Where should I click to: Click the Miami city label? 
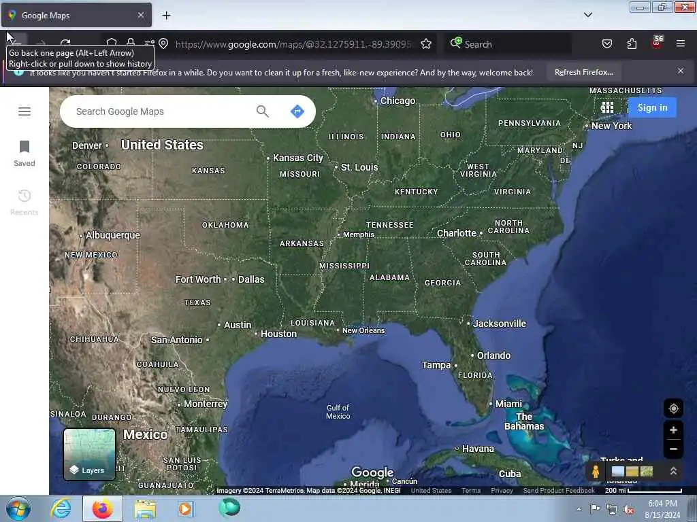click(508, 404)
